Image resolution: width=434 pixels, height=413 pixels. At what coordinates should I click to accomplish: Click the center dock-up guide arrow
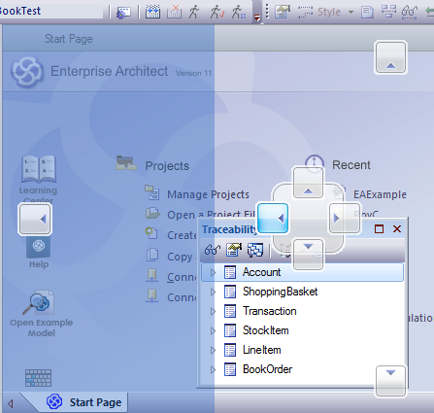308,183
